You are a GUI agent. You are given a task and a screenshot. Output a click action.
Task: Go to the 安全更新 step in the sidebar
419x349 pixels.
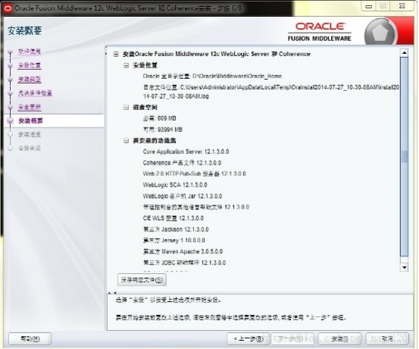point(30,107)
